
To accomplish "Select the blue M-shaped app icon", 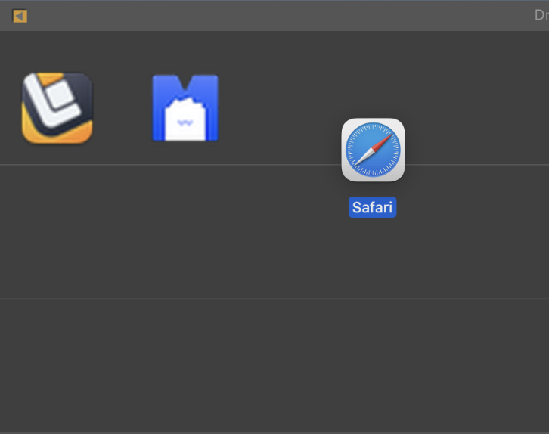I will (x=185, y=108).
